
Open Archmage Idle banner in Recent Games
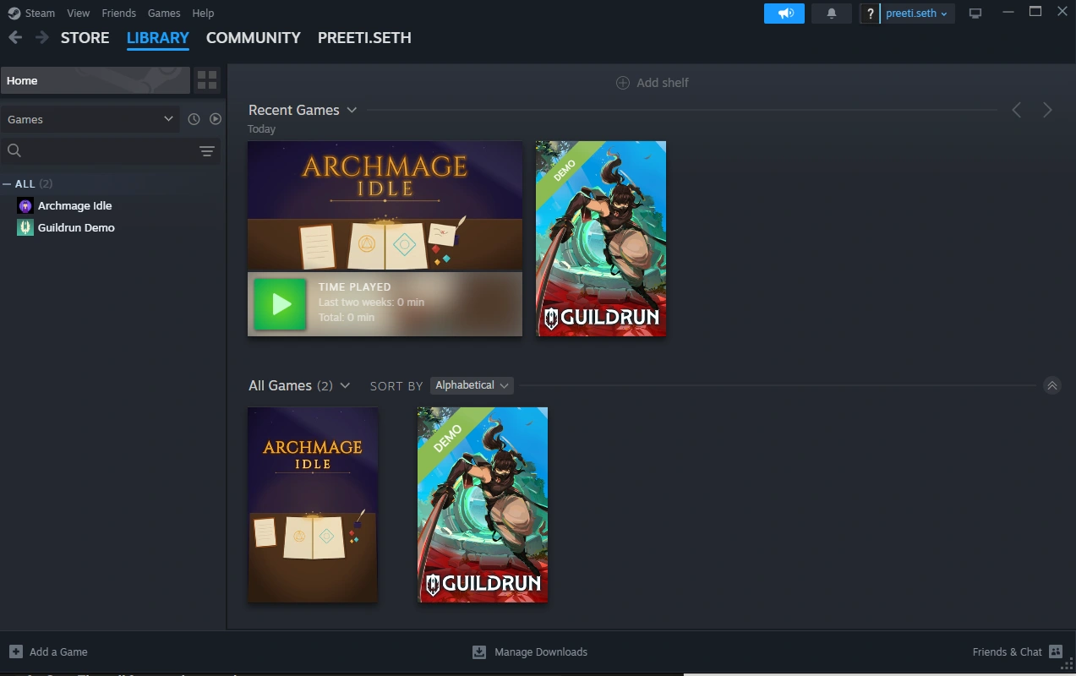coord(385,206)
